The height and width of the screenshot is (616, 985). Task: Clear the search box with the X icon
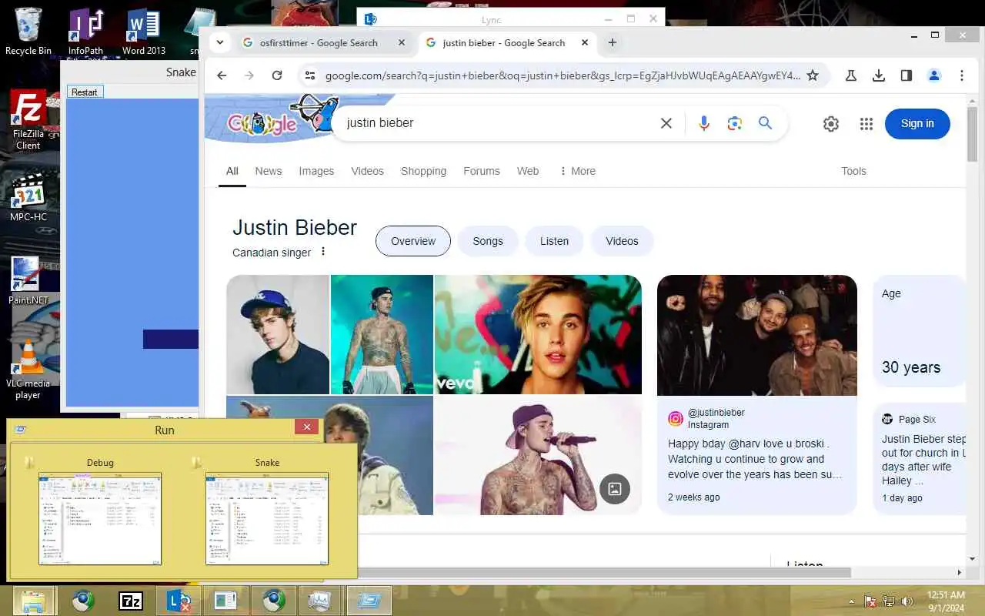[666, 123]
